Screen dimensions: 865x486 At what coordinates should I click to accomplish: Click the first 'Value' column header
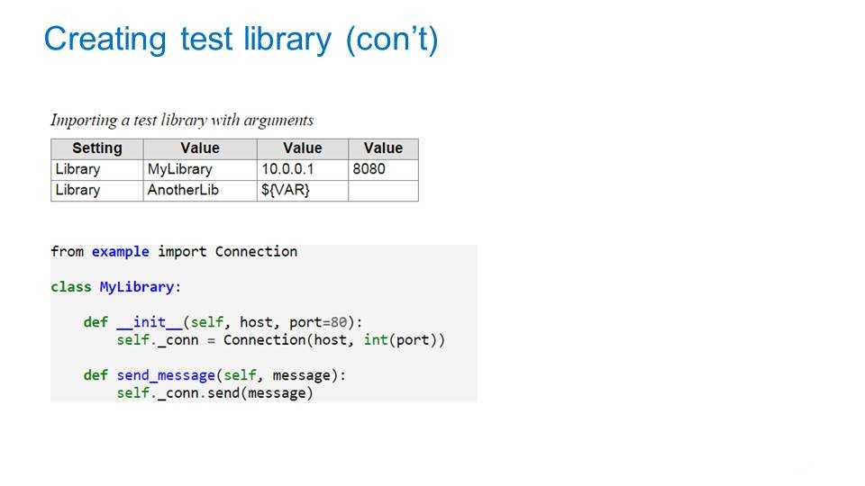pos(199,148)
